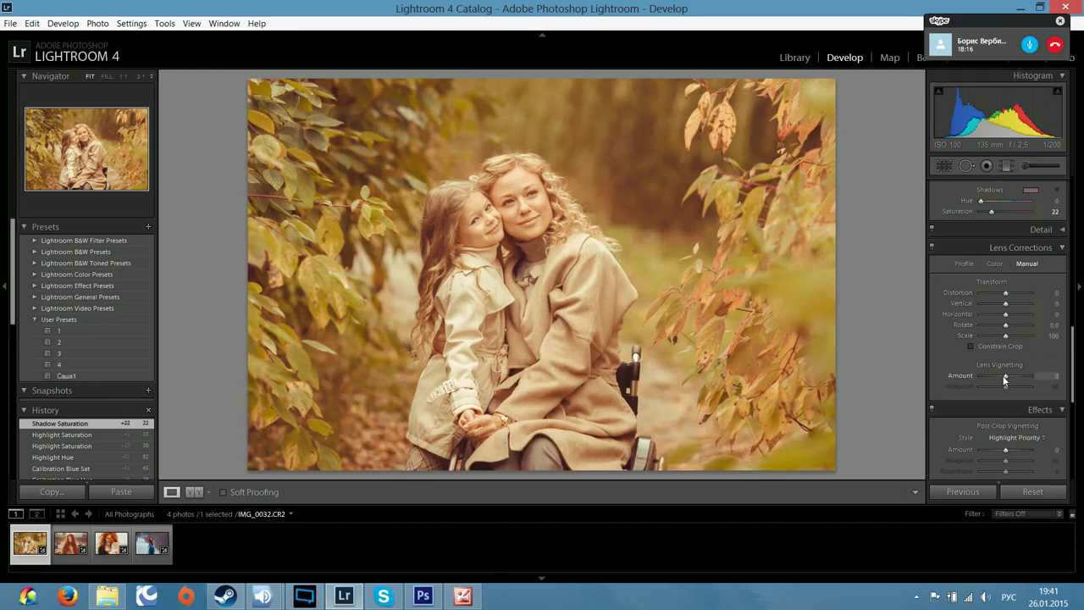
Task: Set Navigator zoom to FILL
Action: pyautogui.click(x=107, y=76)
